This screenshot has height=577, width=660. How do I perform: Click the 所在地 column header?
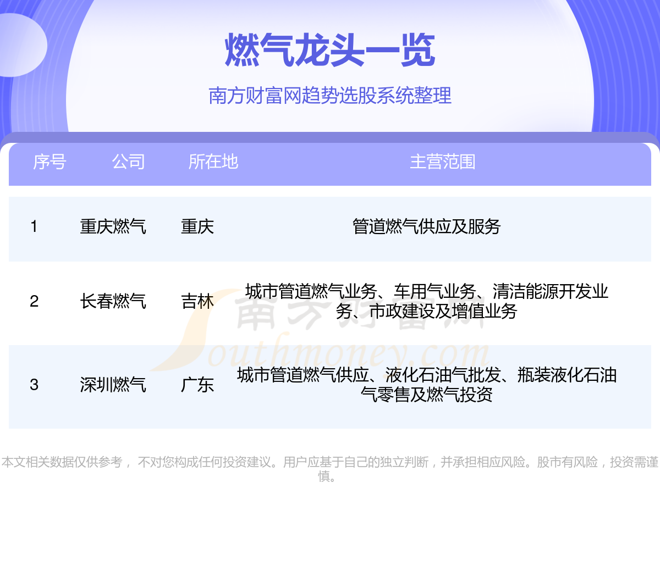coord(213,162)
